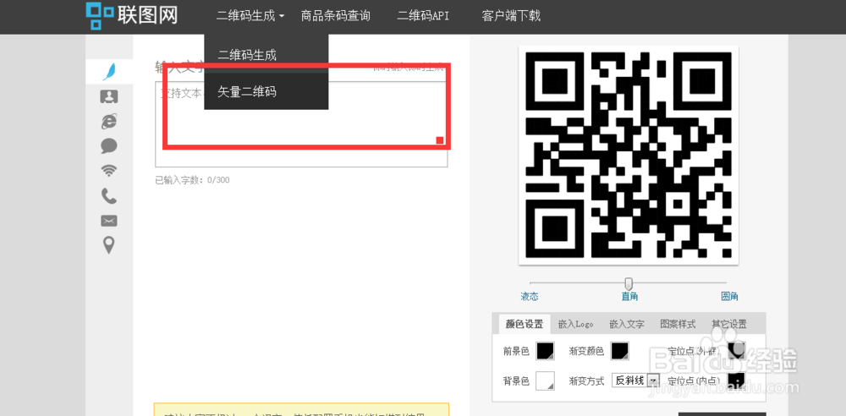Screen dimensions: 846x416
Task: Select the web URL browser icon
Action: tap(109, 122)
